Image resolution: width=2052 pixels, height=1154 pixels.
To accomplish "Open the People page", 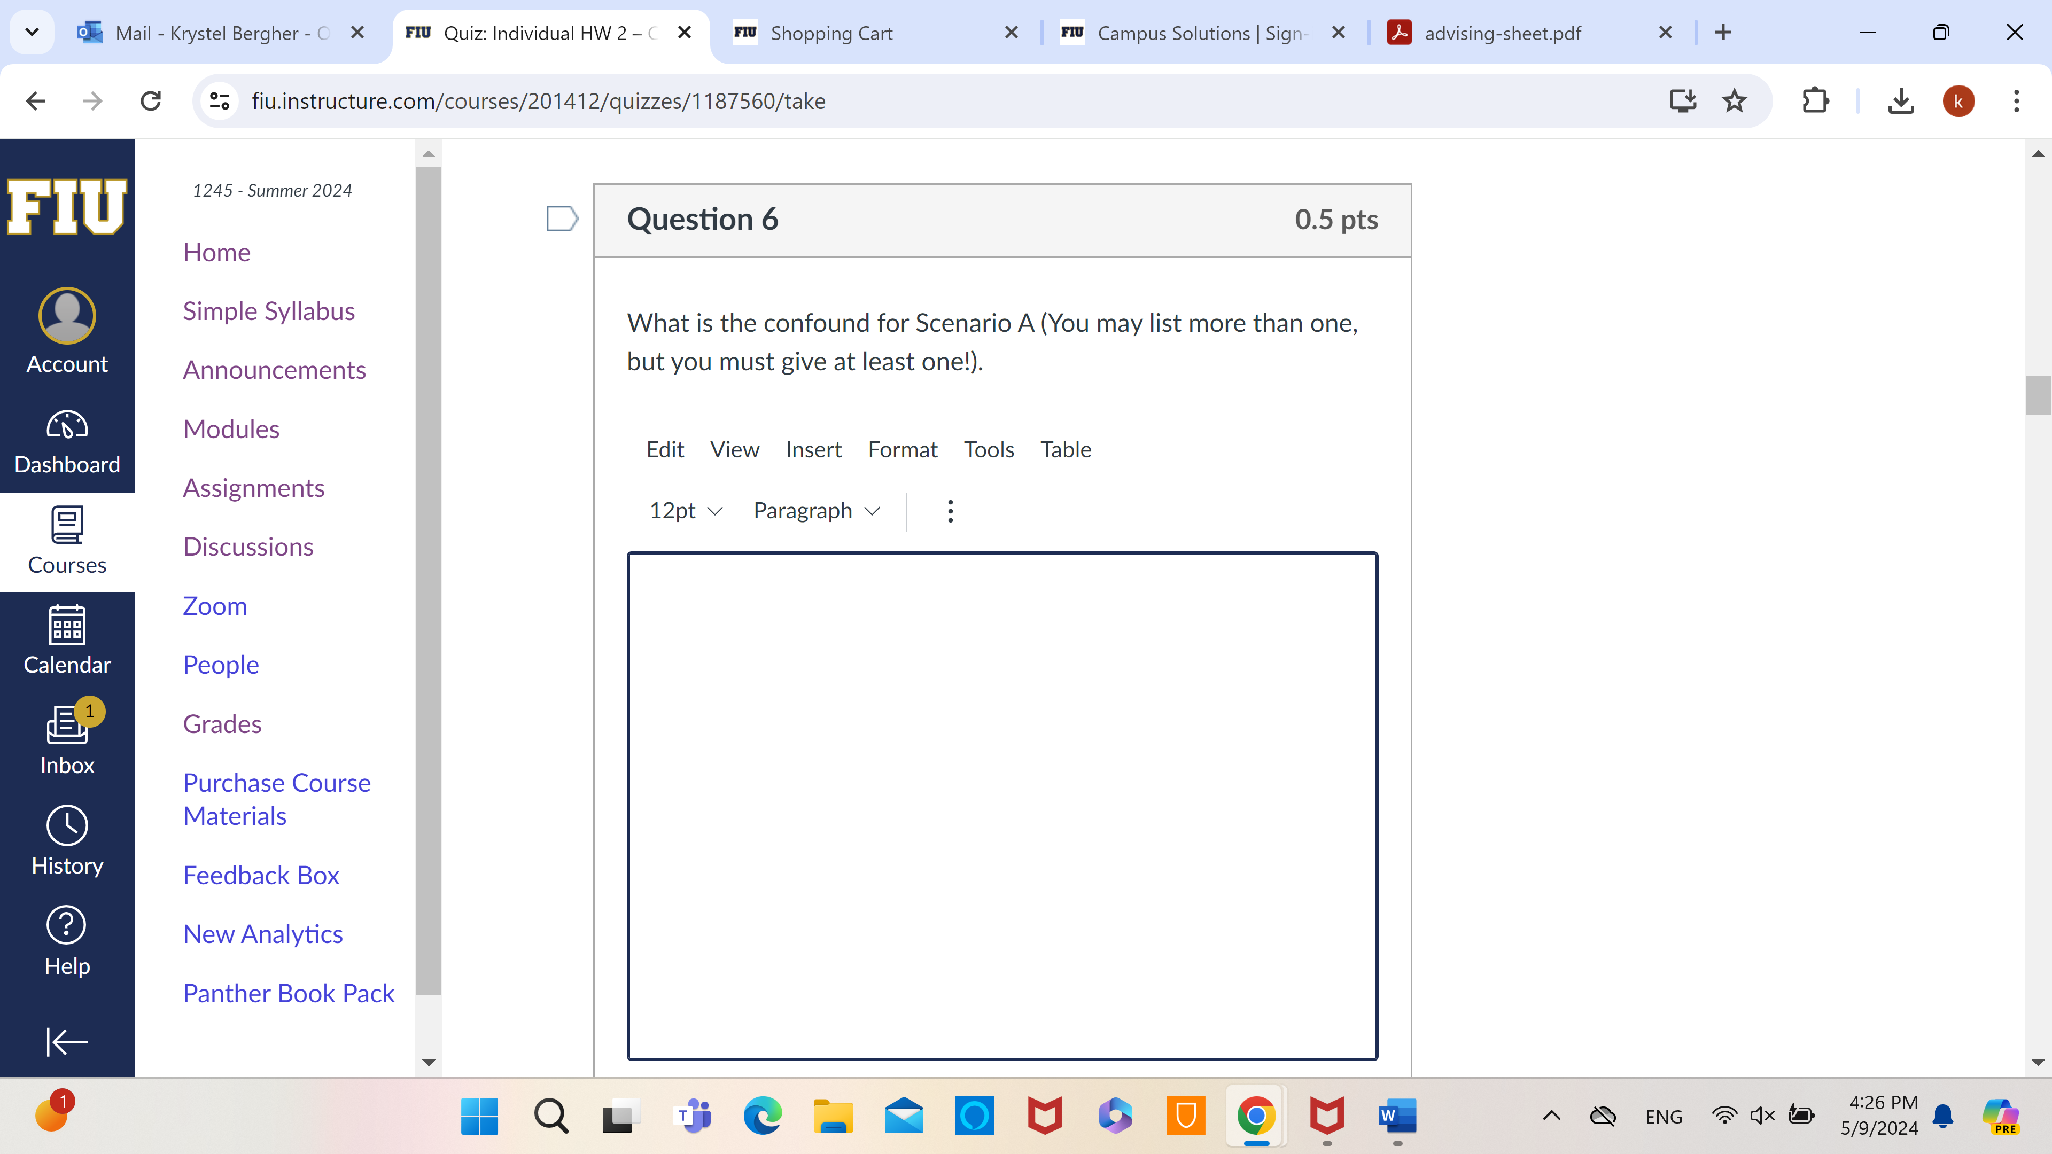I will pos(221,665).
